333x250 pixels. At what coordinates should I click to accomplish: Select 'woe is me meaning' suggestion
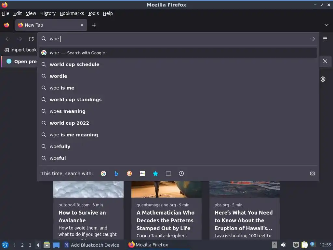178,134
